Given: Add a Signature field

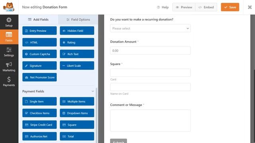Looking at the screenshot, I should 39,66.
